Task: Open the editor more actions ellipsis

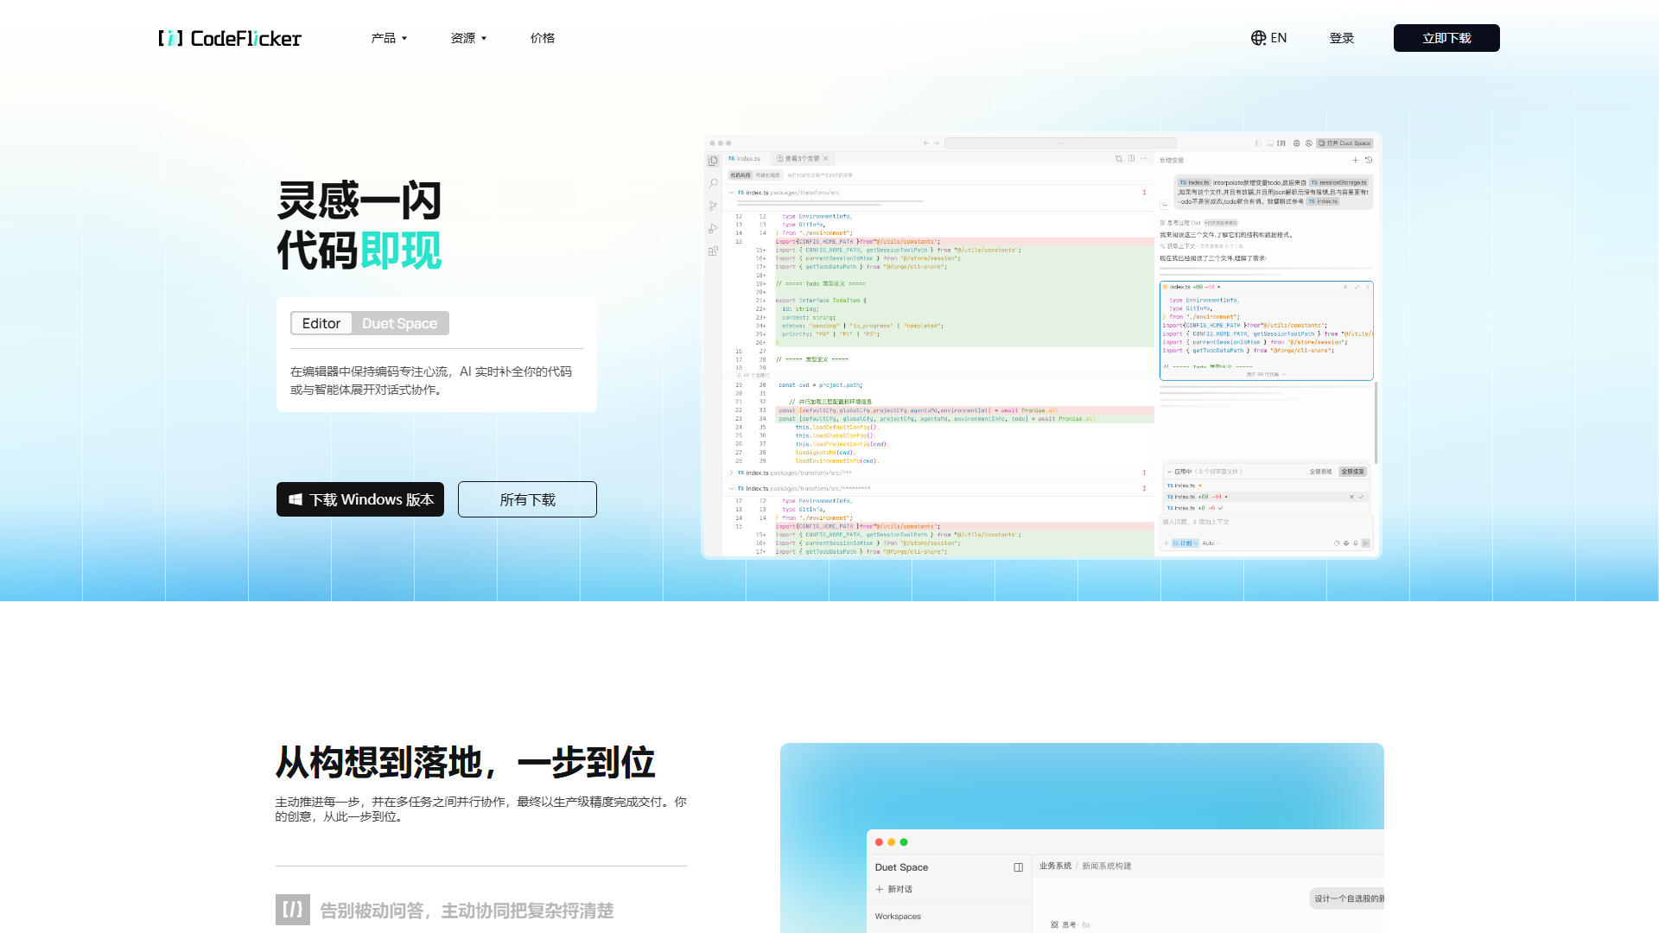Action: tap(1143, 158)
